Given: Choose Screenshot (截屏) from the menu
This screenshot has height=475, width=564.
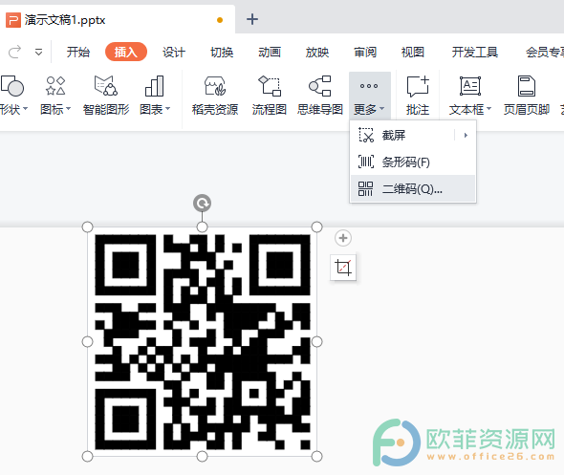Looking at the screenshot, I should [x=413, y=135].
